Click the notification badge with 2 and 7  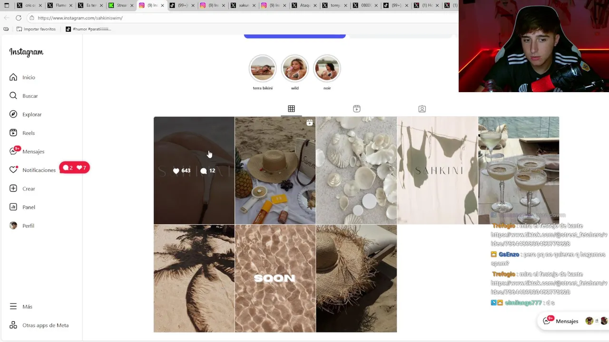click(x=75, y=168)
